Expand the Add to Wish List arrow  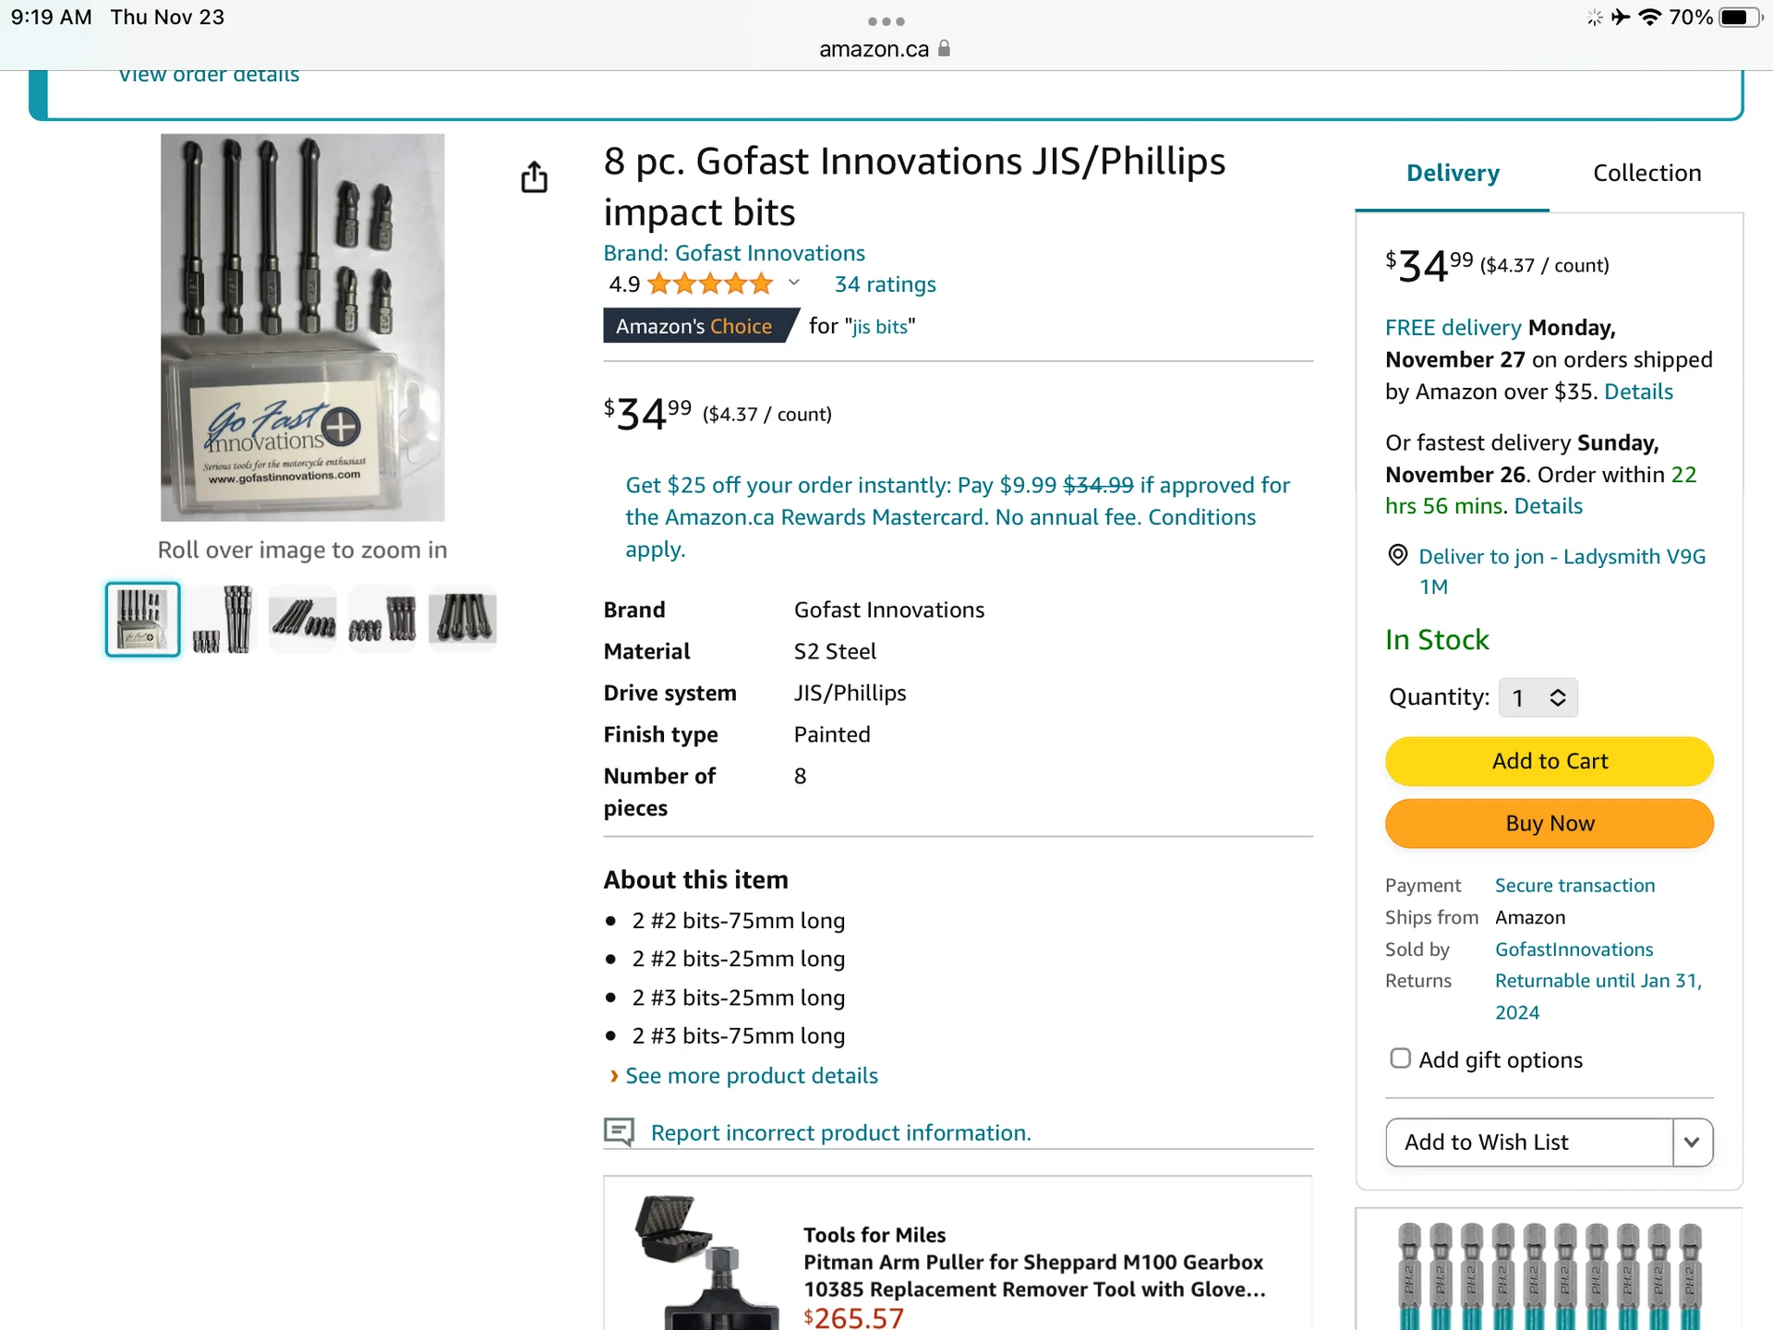point(1692,1143)
